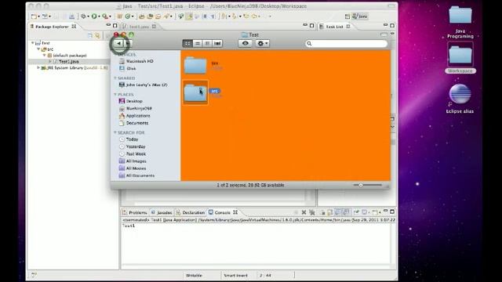This screenshot has width=502, height=282.
Task: Click Collapse All in Package Explorer
Action: (x=90, y=35)
